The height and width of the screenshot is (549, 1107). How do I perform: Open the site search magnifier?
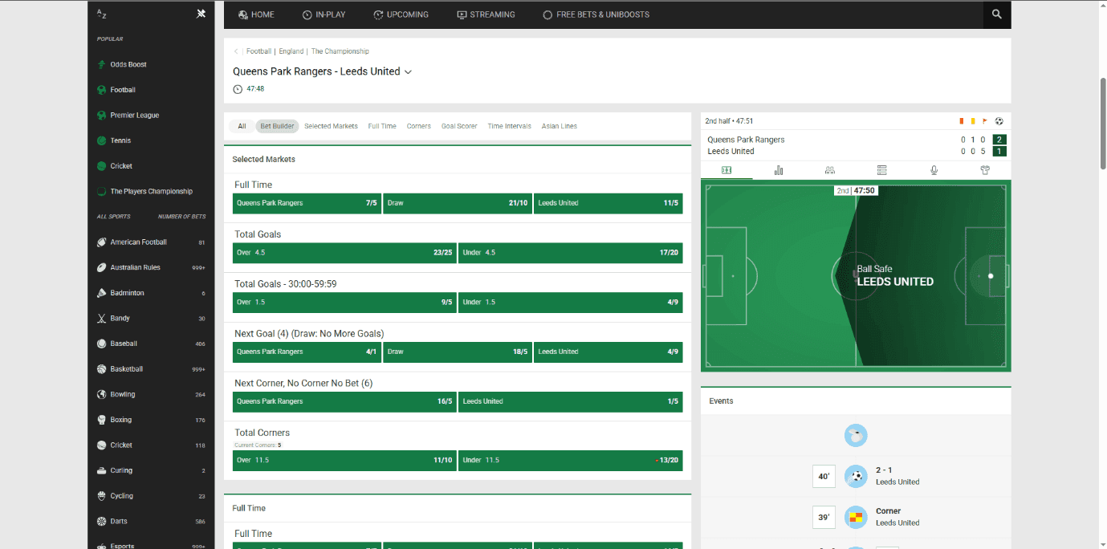tap(996, 14)
